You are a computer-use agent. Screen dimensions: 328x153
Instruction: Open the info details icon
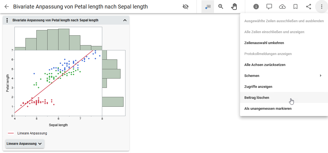(256, 7)
